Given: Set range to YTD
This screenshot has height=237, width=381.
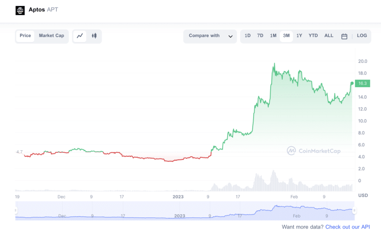Looking at the screenshot, I should (313, 36).
